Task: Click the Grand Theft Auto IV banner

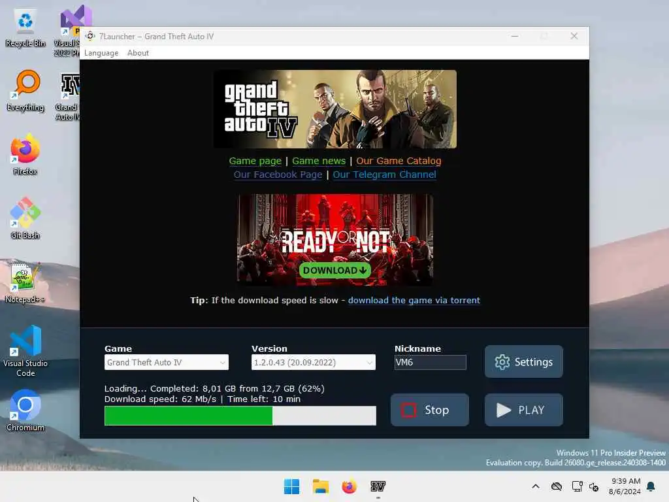Action: [x=335, y=109]
